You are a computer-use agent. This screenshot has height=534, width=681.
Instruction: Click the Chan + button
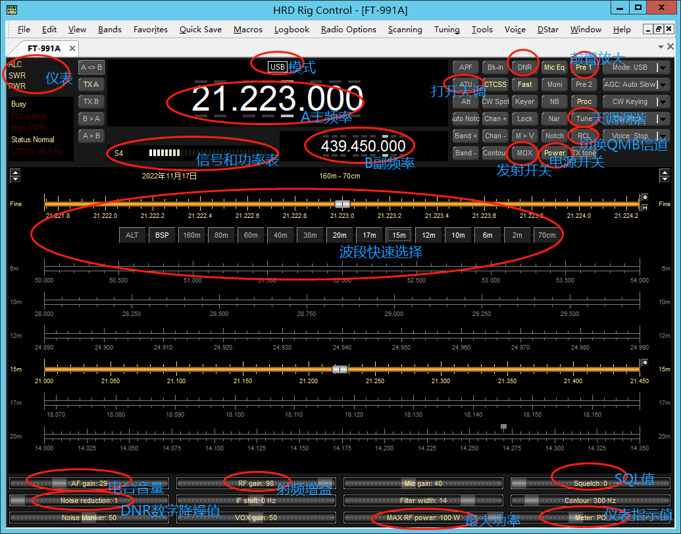coord(495,119)
